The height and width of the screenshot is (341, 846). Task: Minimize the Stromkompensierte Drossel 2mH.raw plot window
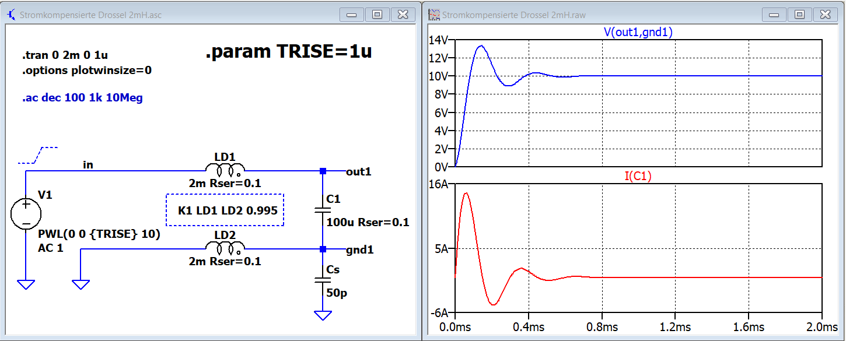tap(774, 15)
